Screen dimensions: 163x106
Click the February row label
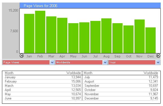tap(11, 81)
